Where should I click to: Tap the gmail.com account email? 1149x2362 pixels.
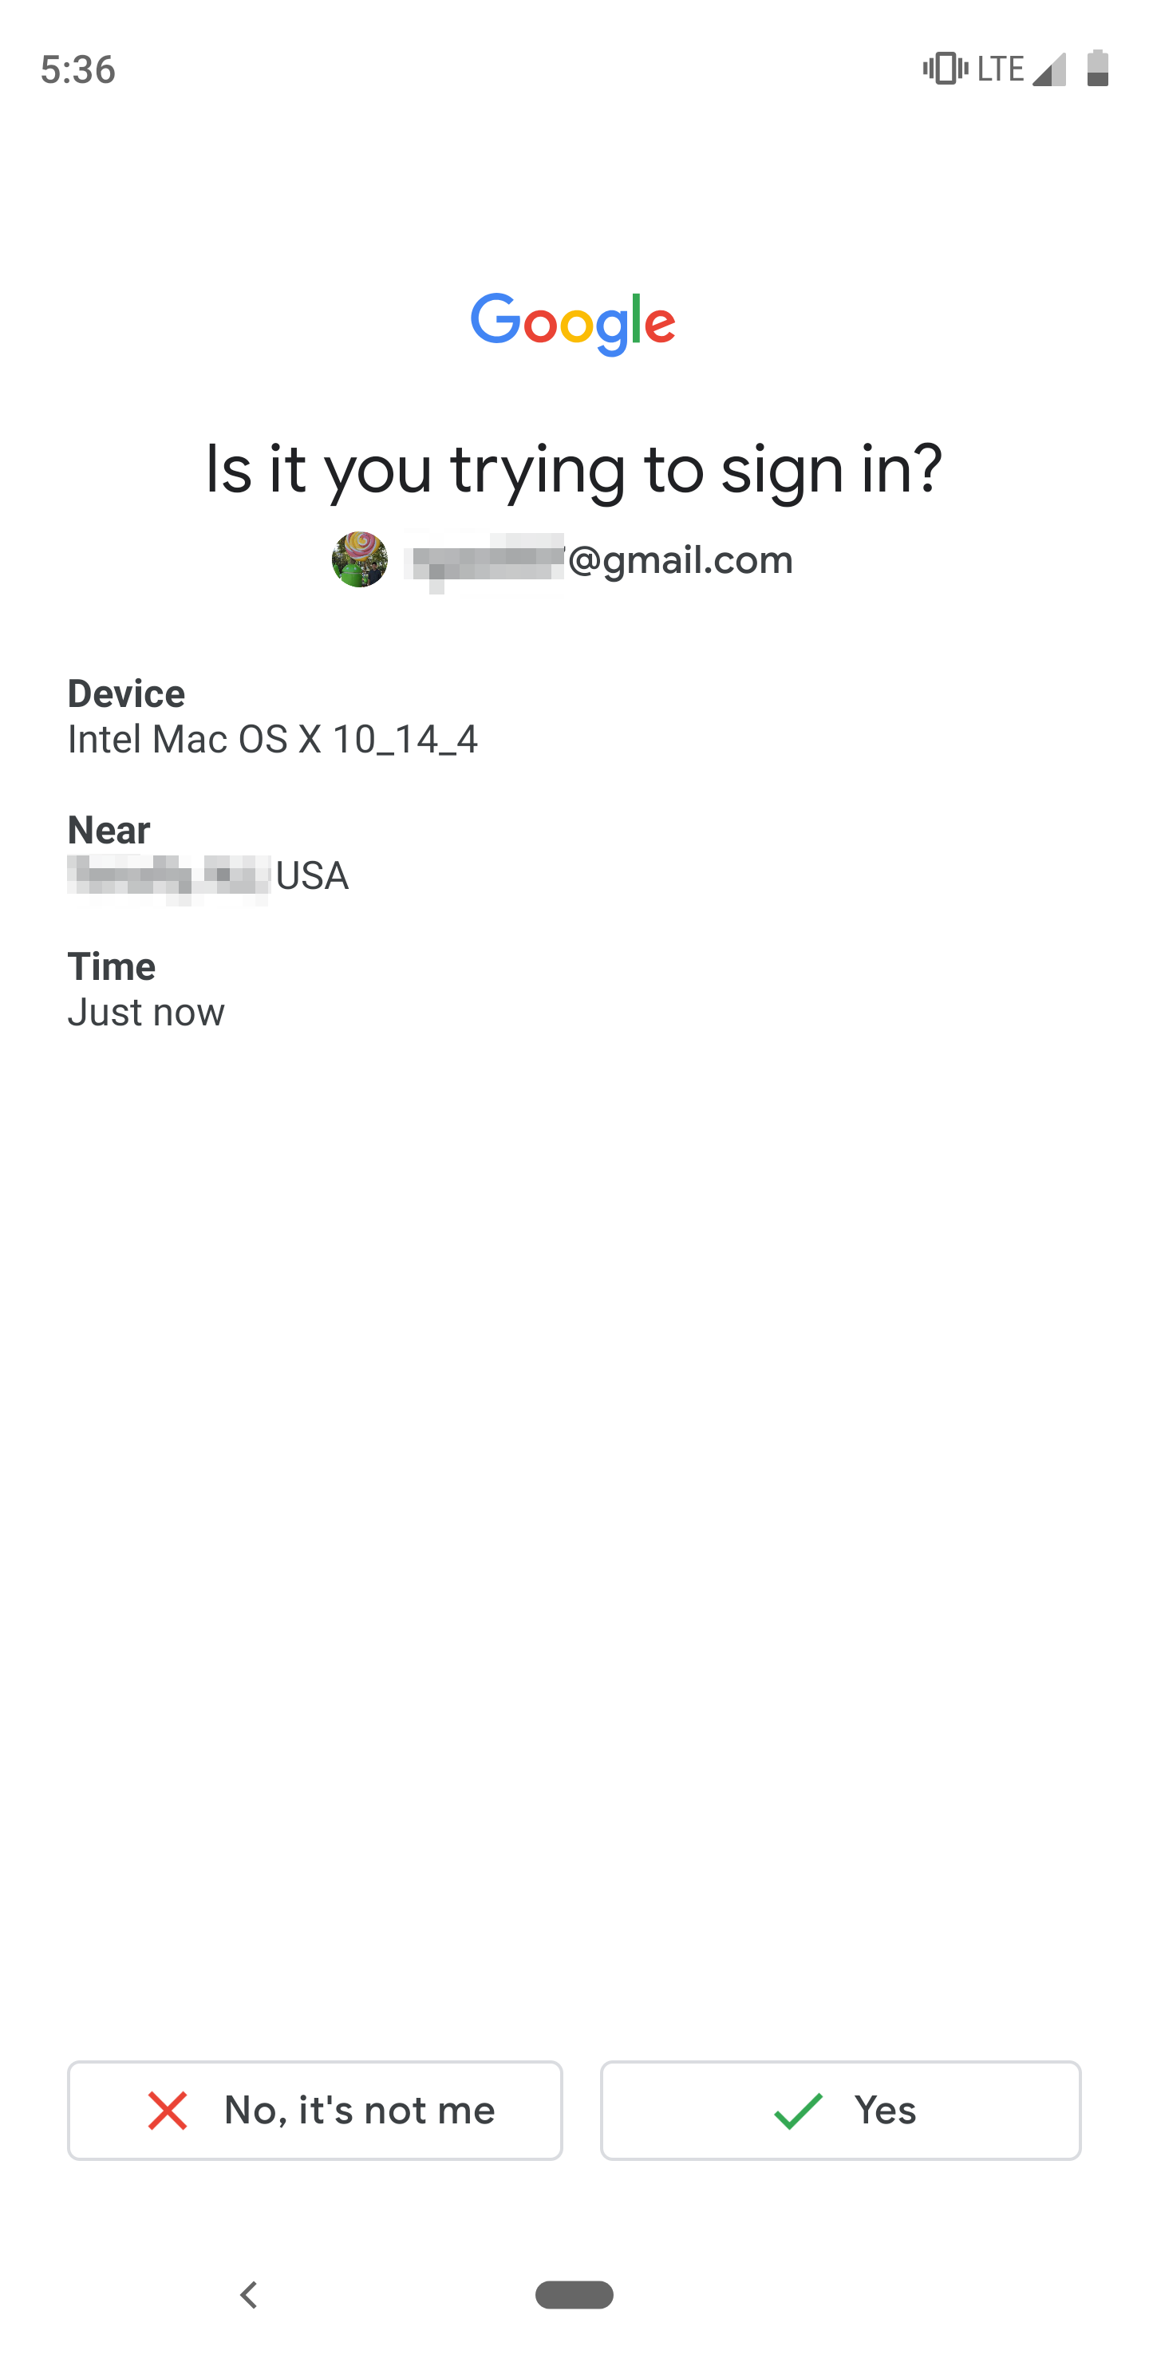tap(598, 559)
